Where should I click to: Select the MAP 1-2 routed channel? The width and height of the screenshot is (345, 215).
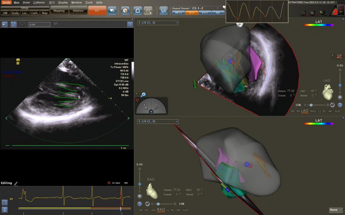click(x=178, y=13)
